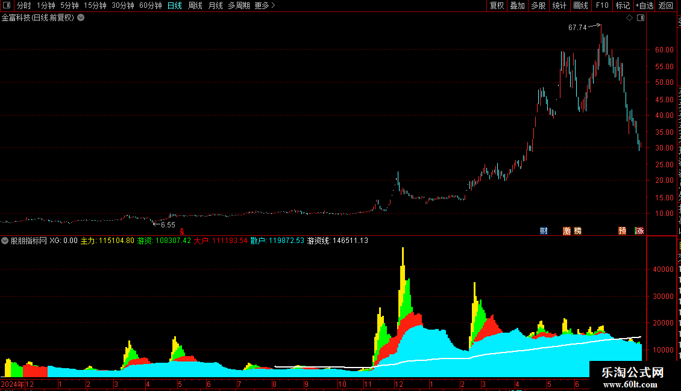Select the 15分钟 period
The width and height of the screenshot is (681, 391).
tap(95, 5)
